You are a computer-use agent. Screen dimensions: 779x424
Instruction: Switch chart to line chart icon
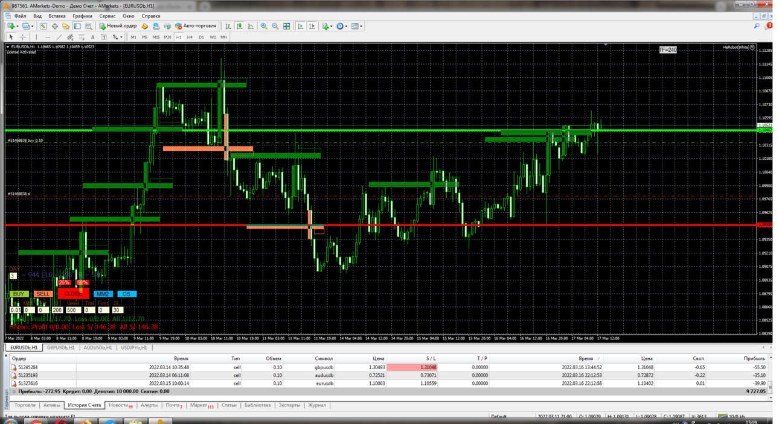tap(251, 26)
